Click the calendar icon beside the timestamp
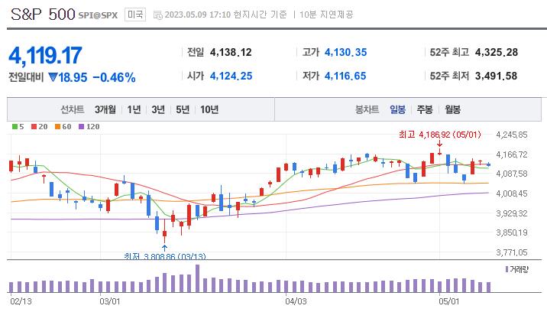 pos(158,15)
